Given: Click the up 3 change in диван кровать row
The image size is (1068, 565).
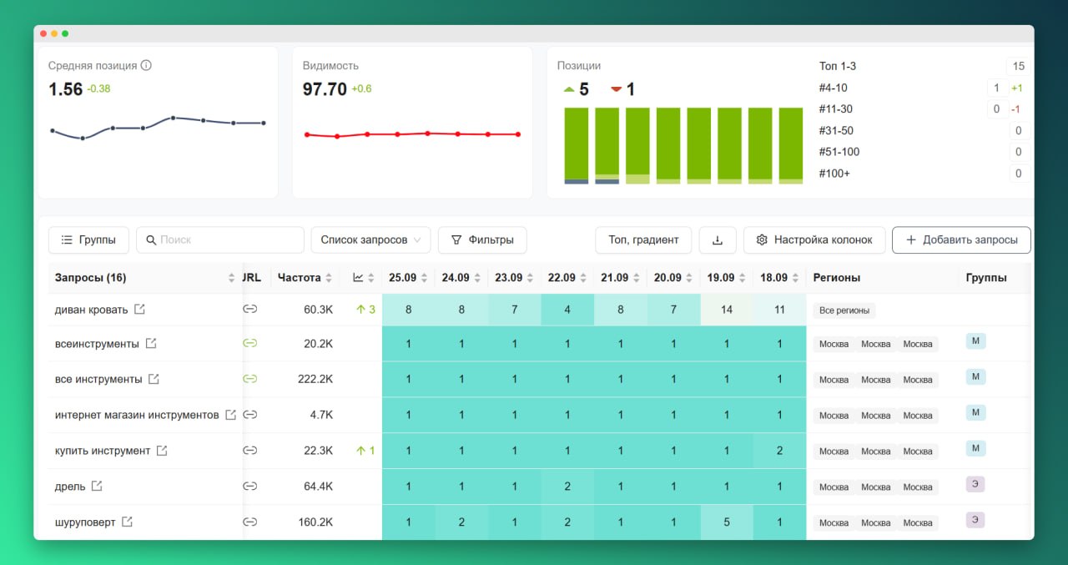Looking at the screenshot, I should click(x=365, y=310).
